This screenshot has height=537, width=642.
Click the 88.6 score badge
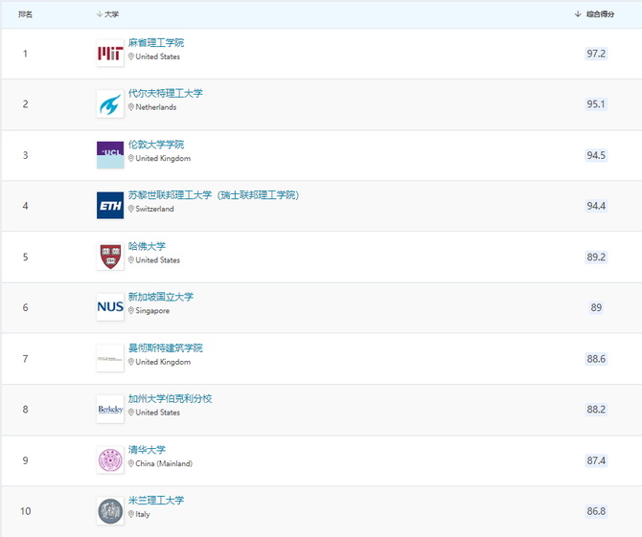[x=596, y=359]
